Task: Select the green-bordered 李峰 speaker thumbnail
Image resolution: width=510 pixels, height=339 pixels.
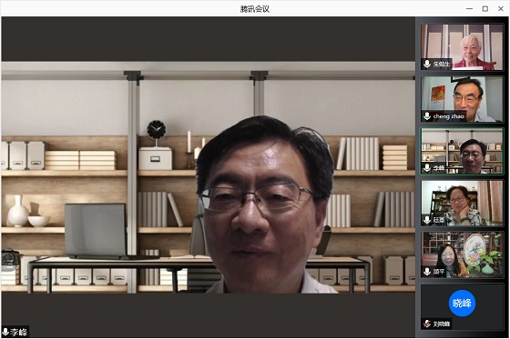Action: pos(462,151)
